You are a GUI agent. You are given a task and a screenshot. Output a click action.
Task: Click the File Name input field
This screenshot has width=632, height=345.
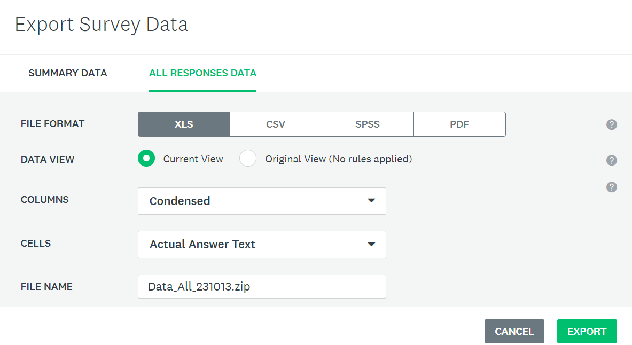tap(262, 287)
